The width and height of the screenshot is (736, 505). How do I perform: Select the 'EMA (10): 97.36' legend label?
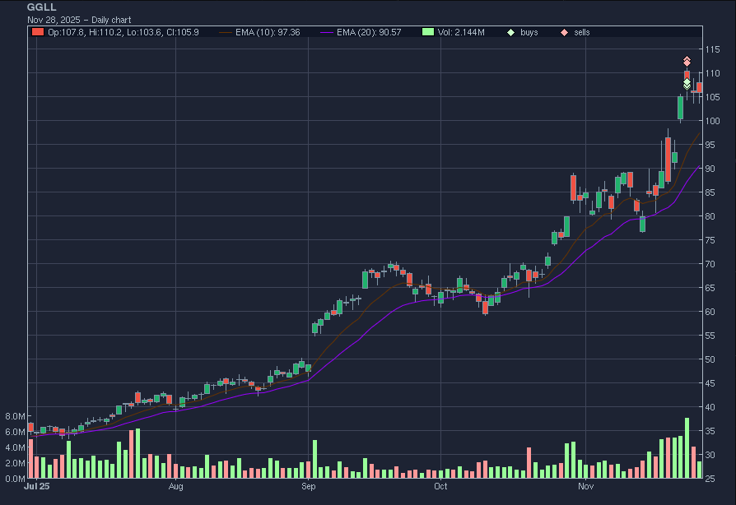(x=268, y=32)
